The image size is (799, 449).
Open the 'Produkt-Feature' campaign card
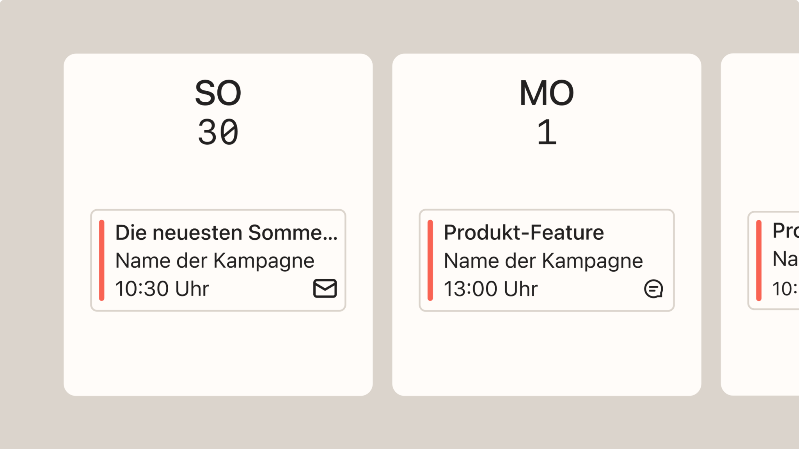(x=547, y=260)
